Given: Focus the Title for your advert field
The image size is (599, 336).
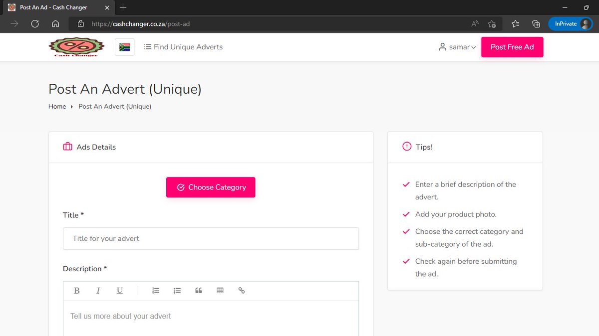Looking at the screenshot, I should [211, 238].
